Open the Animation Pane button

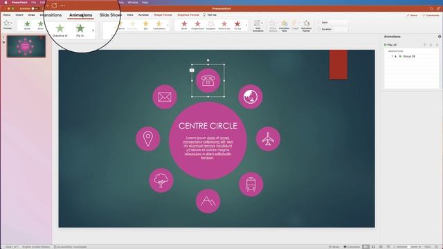pyautogui.click(x=284, y=26)
